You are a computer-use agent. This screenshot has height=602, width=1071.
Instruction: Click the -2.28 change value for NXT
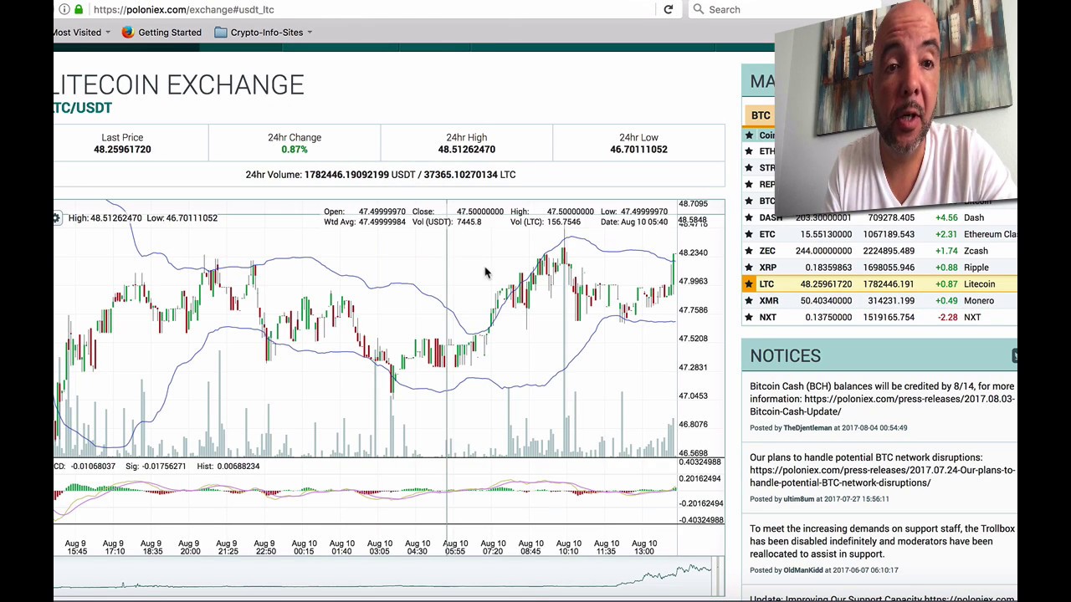point(948,318)
